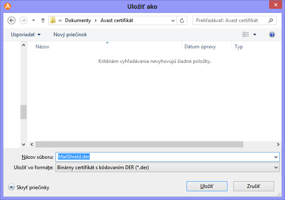This screenshot has width=285, height=200.
Task: Click Nový priečinok to create folder
Action: 70,35
